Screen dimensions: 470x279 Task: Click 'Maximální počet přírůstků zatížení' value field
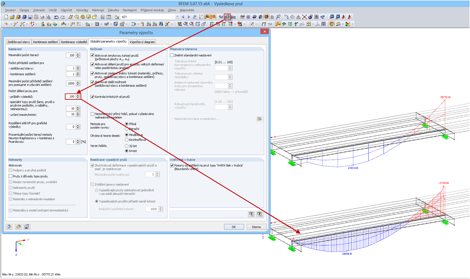[71, 83]
